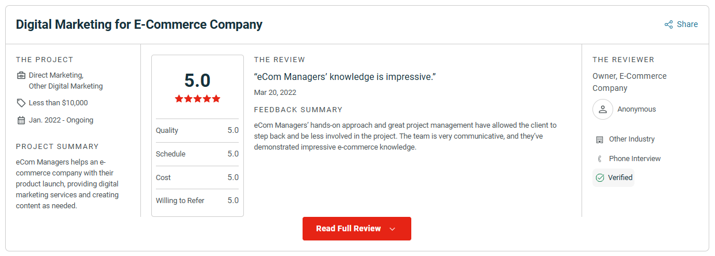Viewport: 715px width, 256px height.
Task: Select the Quality rating row
Action: [x=197, y=131]
